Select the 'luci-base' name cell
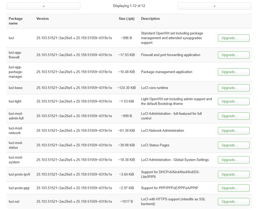This screenshot has height=210, width=260. (x=15, y=88)
